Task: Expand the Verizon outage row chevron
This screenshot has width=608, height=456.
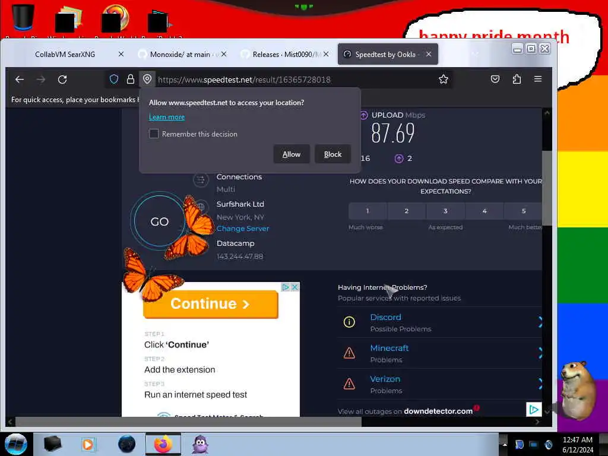Action: pos(540,384)
